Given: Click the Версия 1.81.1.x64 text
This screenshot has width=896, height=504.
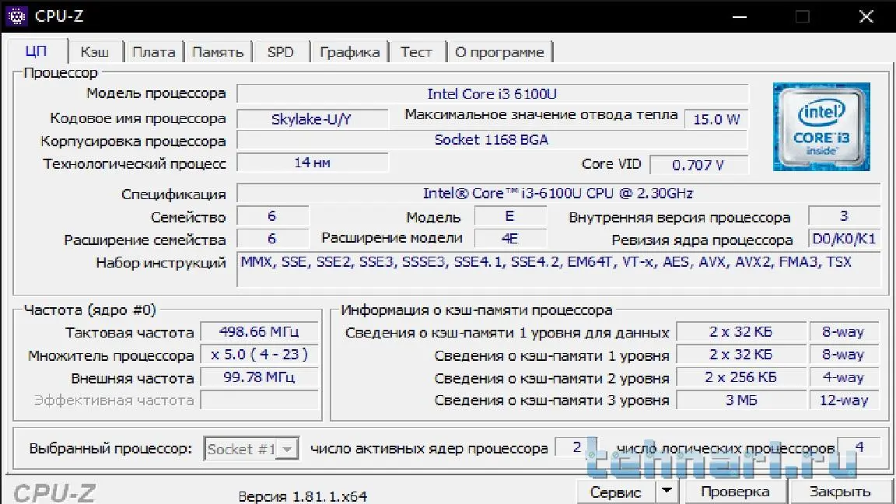Looking at the screenshot, I should click(x=303, y=496).
